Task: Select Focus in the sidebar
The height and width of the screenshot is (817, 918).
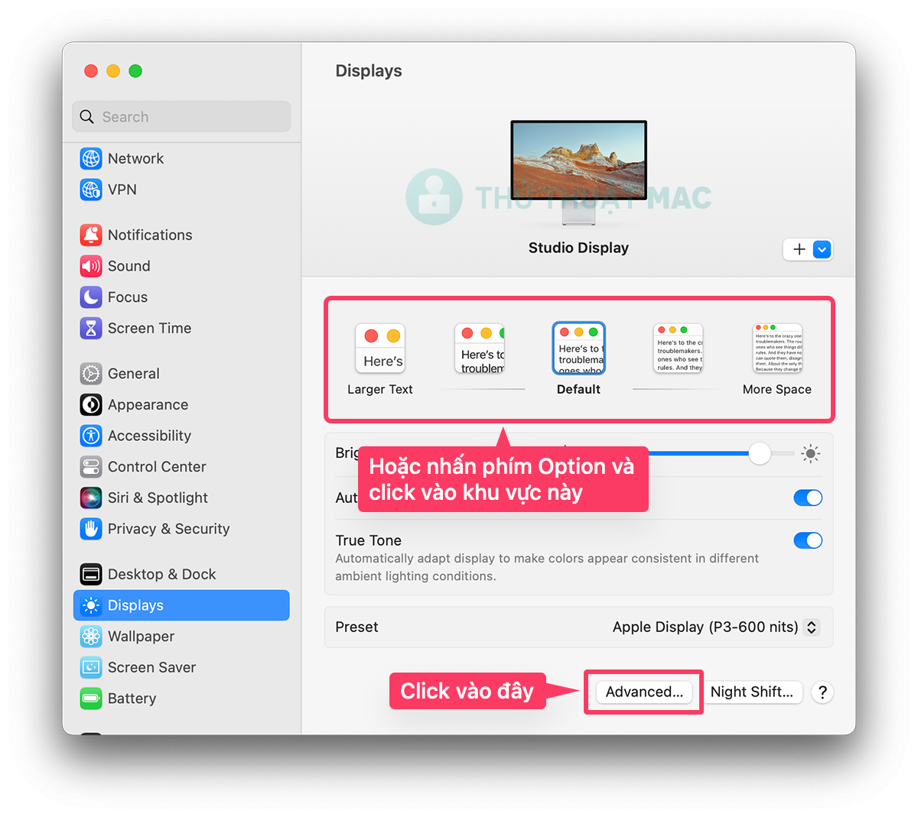Action: [127, 297]
